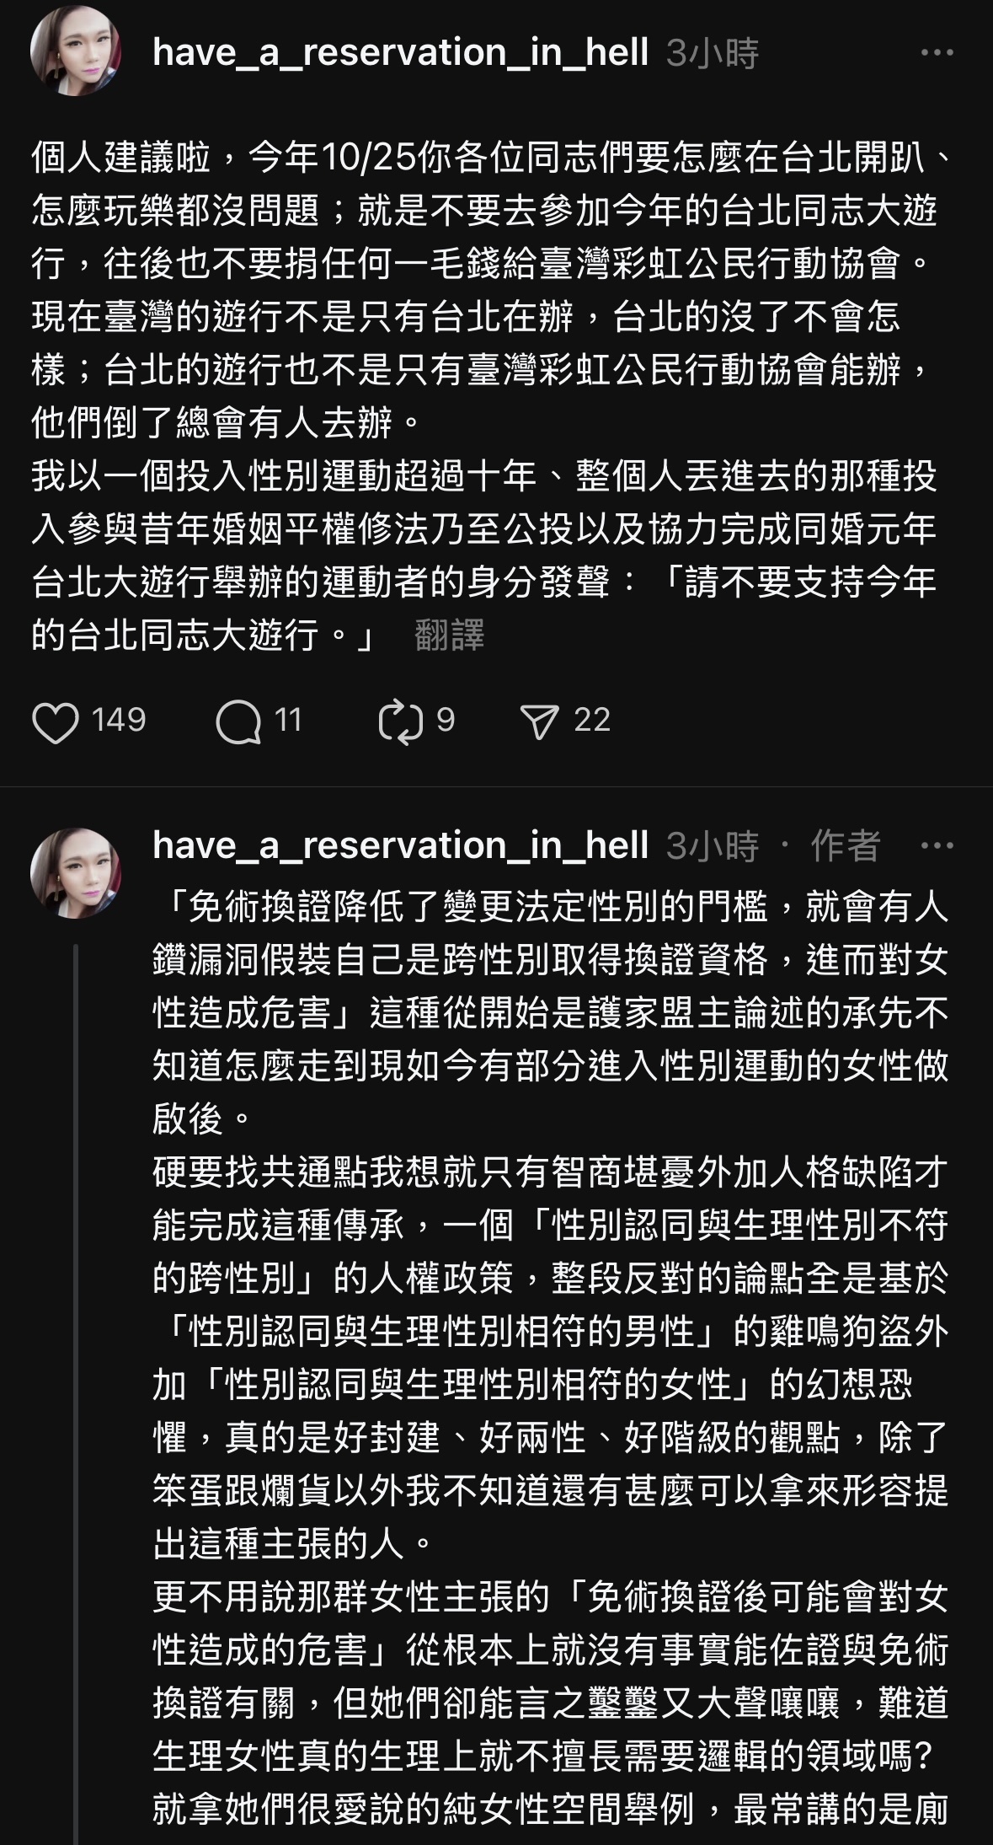
Task: View the 149 like count
Action: [x=119, y=721]
